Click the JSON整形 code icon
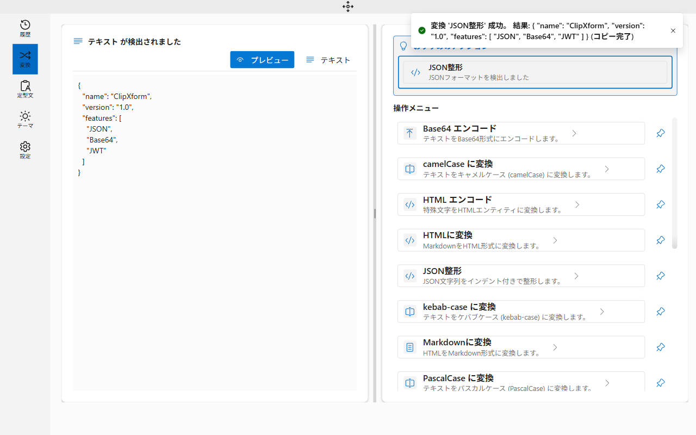696x435 pixels. pos(409,276)
